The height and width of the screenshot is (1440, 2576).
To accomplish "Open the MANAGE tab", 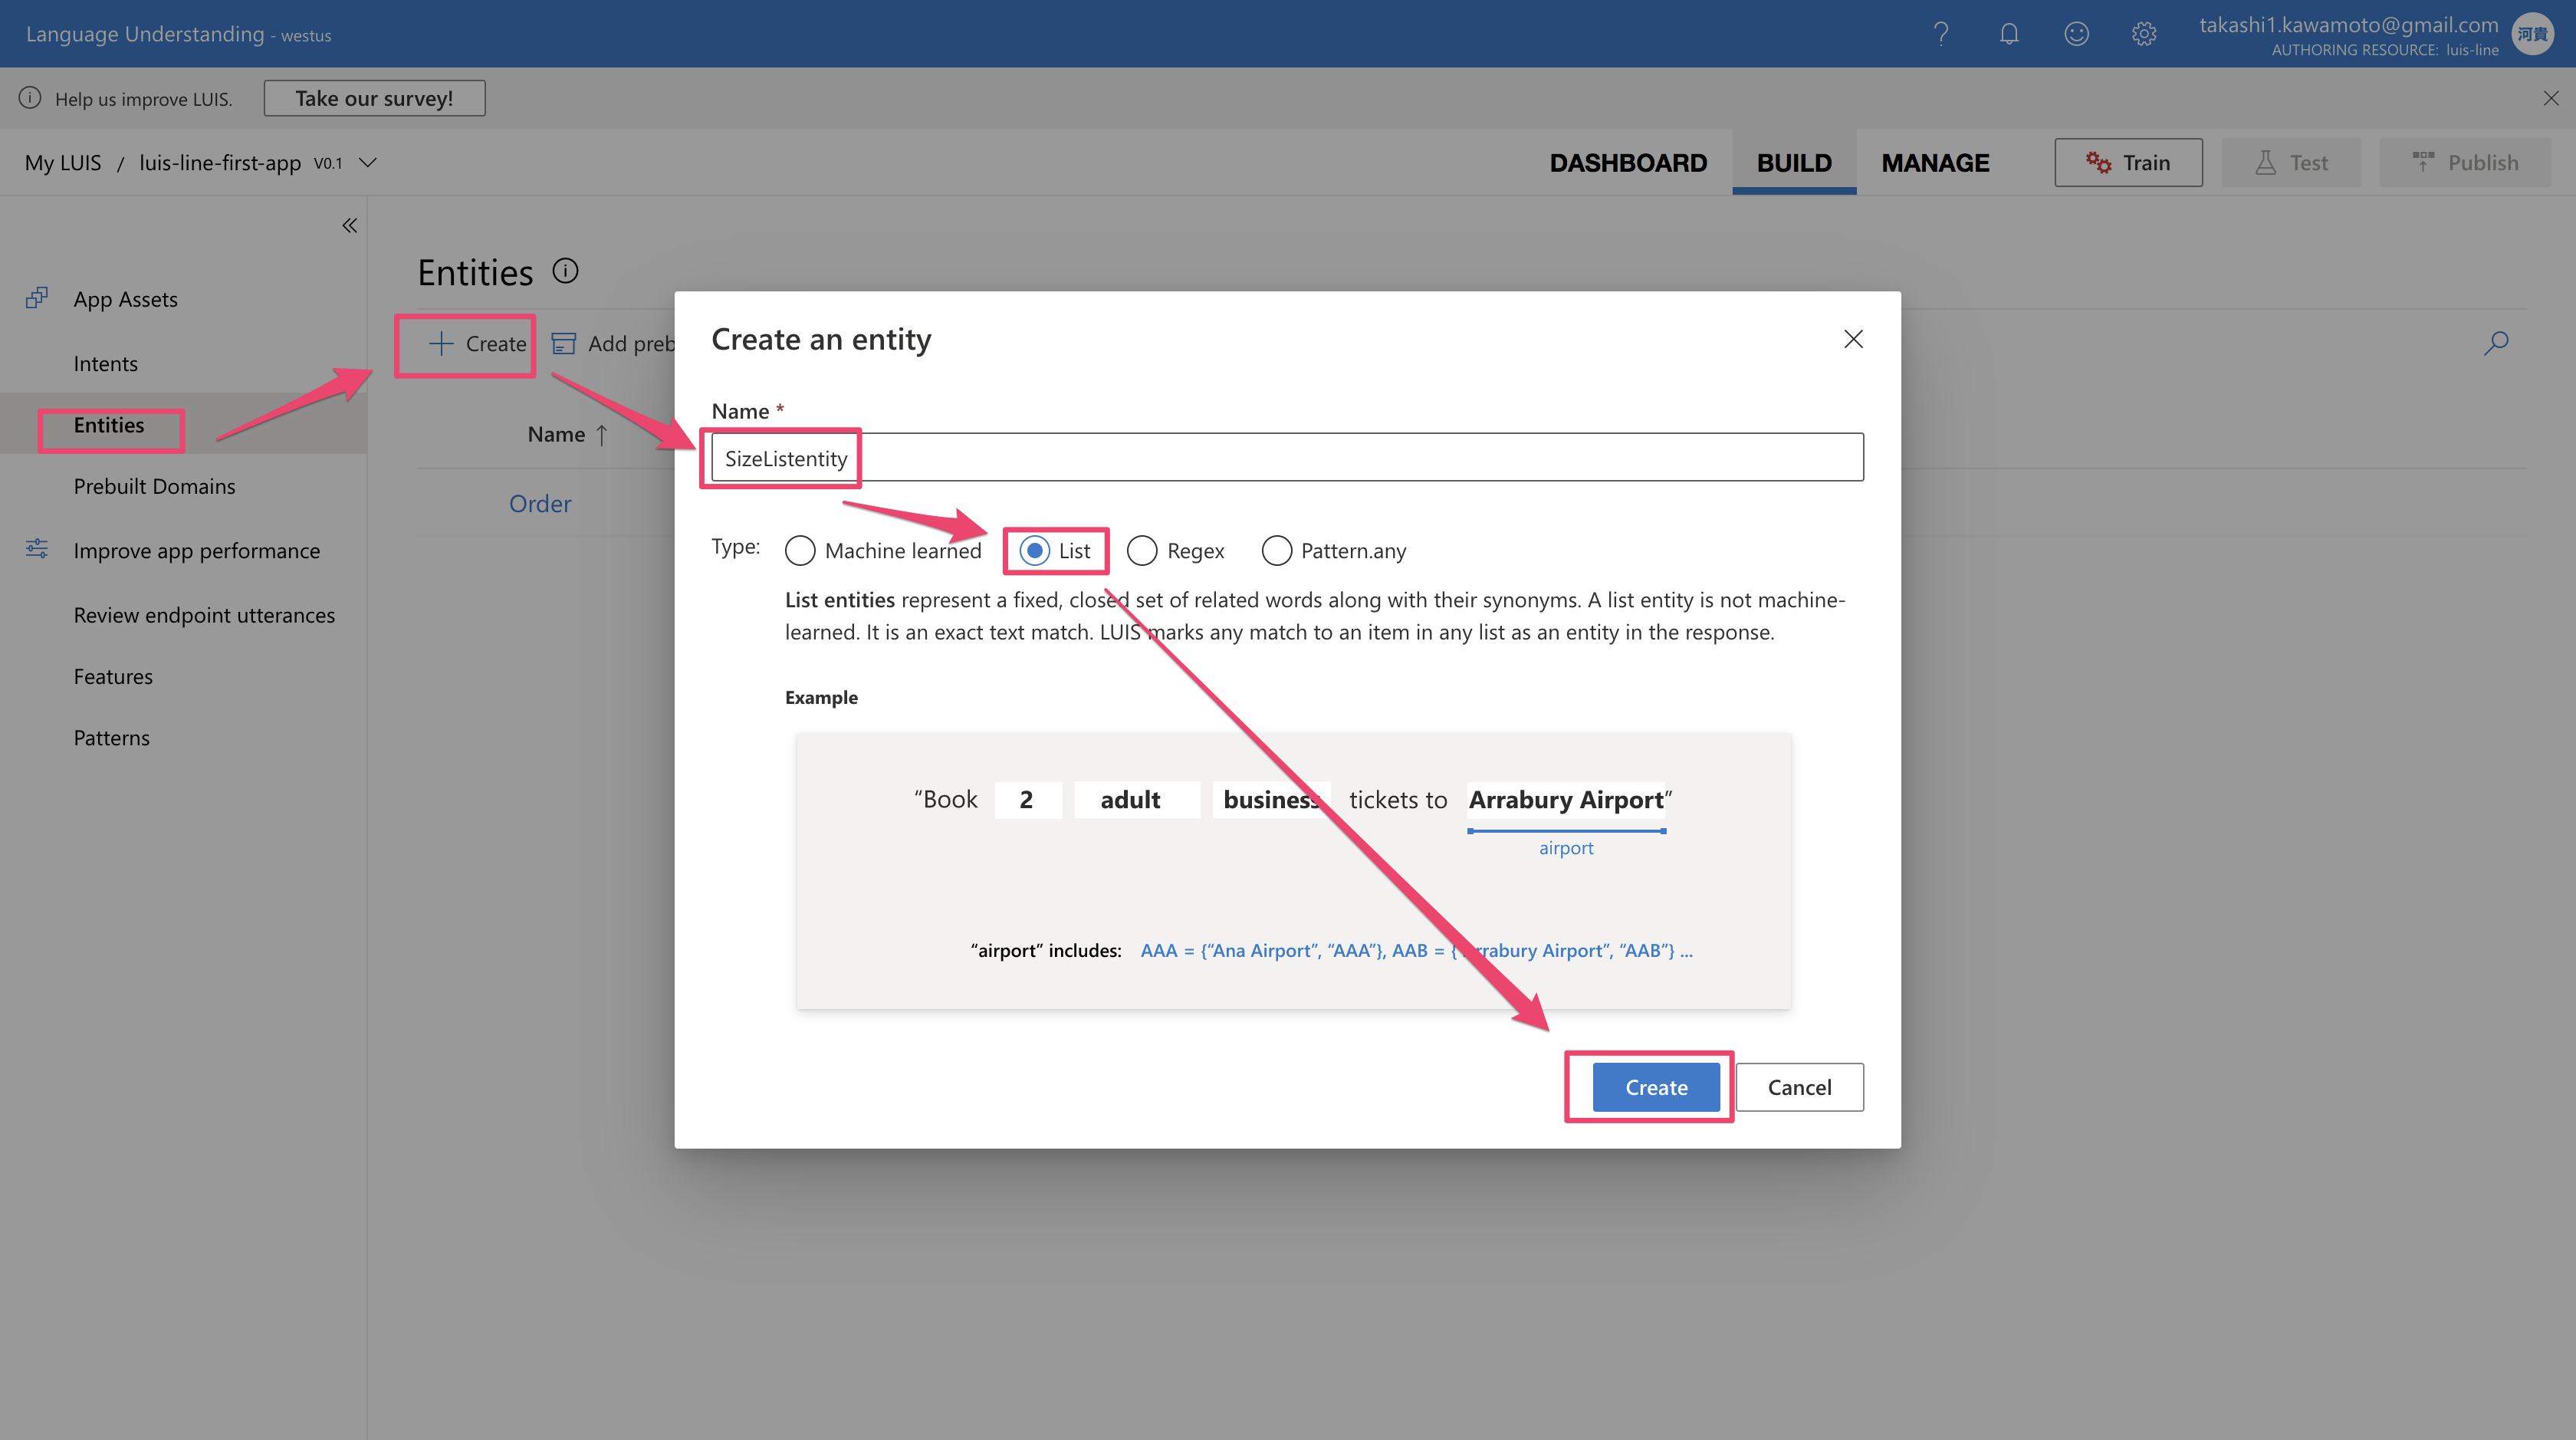I will pyautogui.click(x=1935, y=162).
